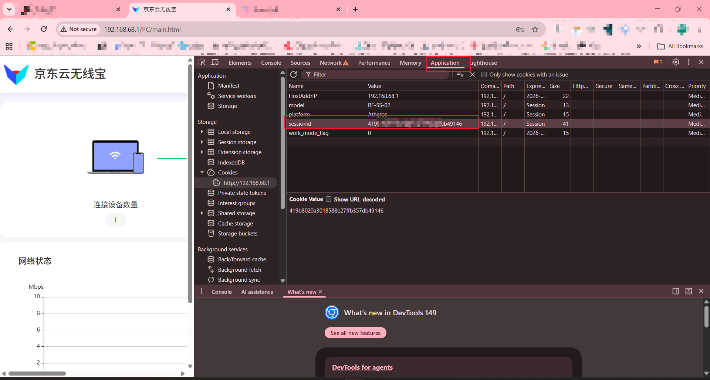Image resolution: width=710 pixels, height=380 pixels.
Task: Expand Shared storage
Action: pos(202,213)
